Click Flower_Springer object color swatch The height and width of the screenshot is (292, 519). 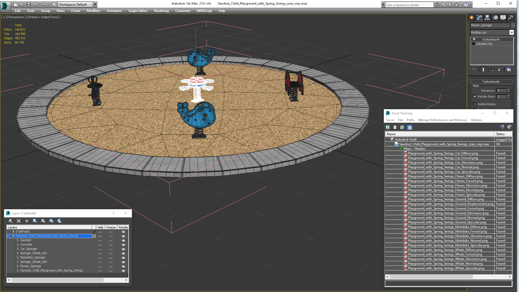click(513, 25)
